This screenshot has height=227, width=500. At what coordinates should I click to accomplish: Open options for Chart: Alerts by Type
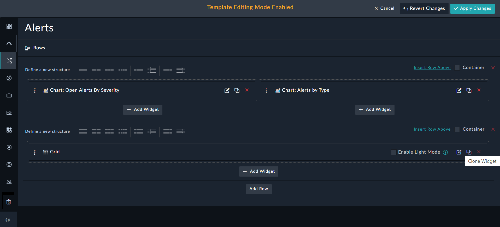[267, 90]
